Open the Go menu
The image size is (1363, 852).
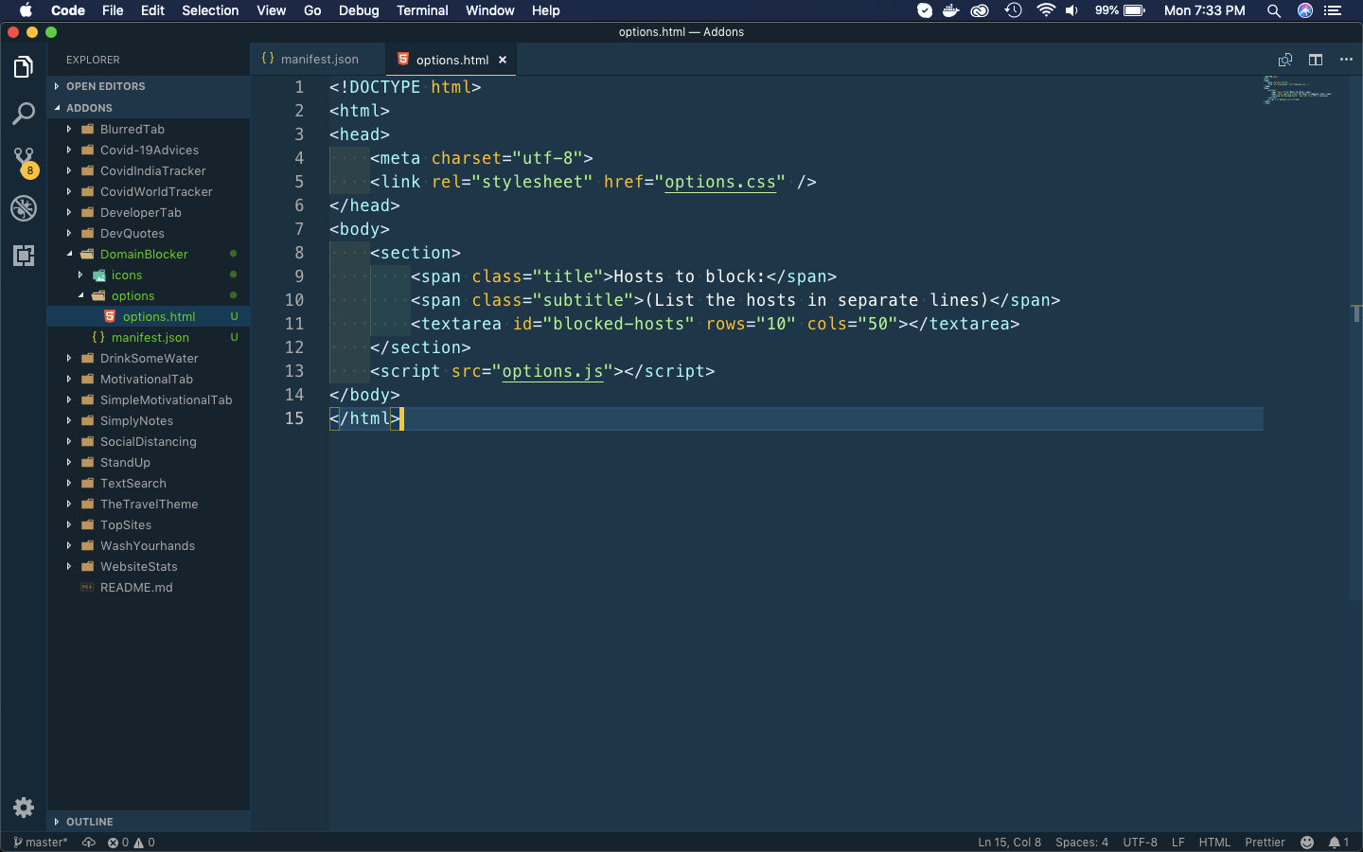point(312,10)
